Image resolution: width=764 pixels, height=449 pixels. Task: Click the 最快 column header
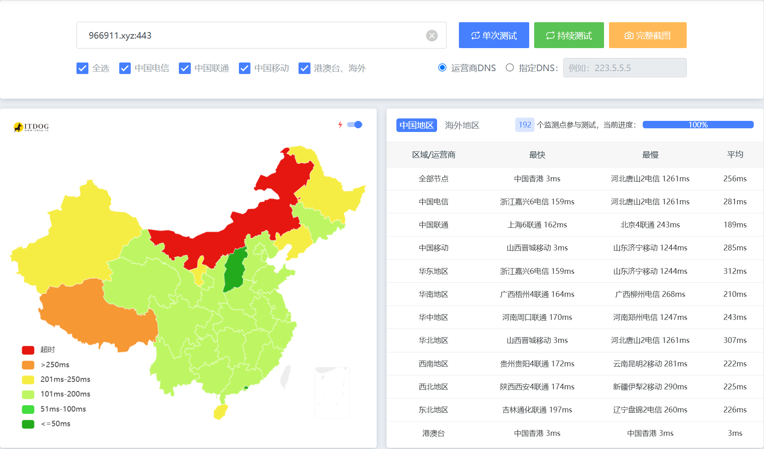[x=537, y=155]
